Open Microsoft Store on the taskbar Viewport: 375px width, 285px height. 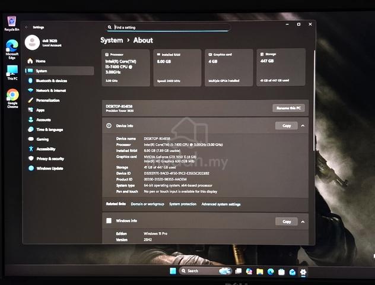pos(281,272)
